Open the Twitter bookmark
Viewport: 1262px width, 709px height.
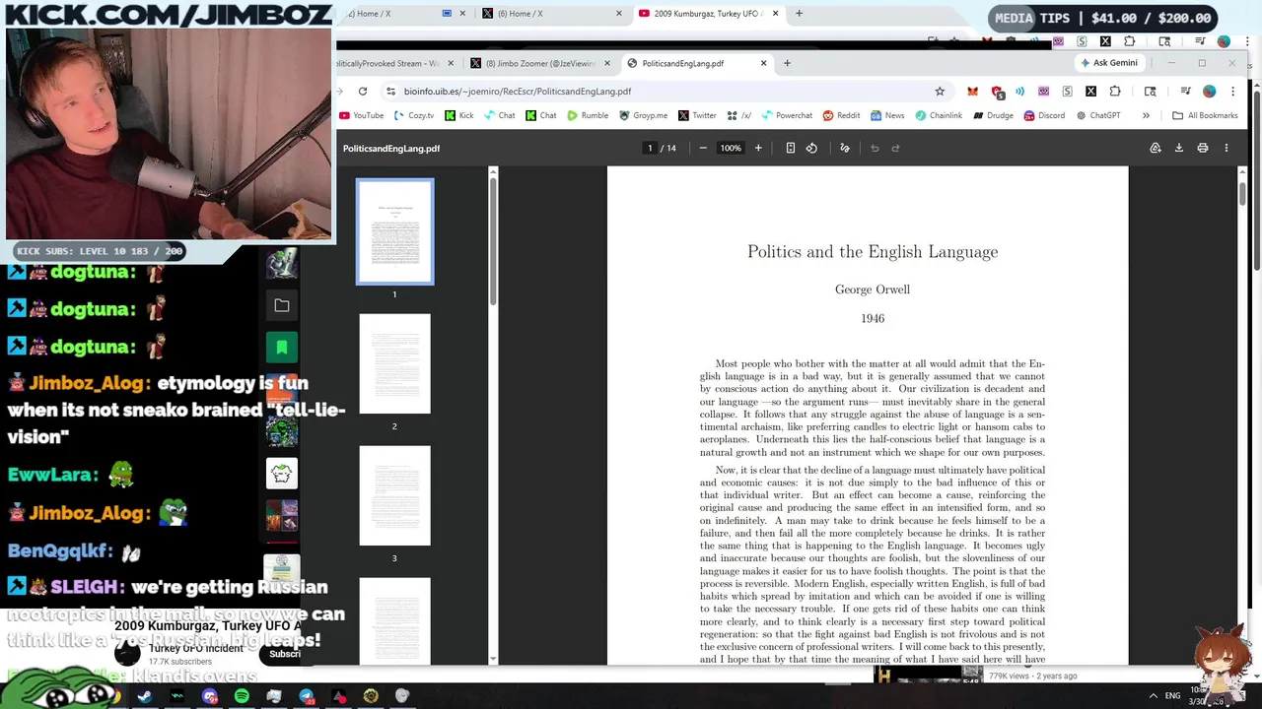click(x=697, y=115)
